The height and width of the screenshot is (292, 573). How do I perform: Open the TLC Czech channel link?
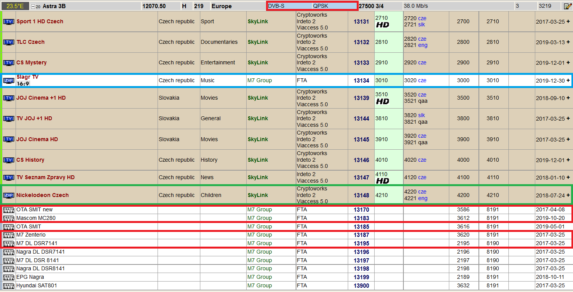[x=30, y=42]
